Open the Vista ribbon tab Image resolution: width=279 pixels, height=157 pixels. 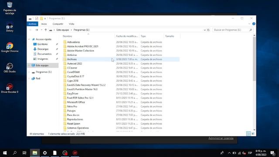(71, 24)
